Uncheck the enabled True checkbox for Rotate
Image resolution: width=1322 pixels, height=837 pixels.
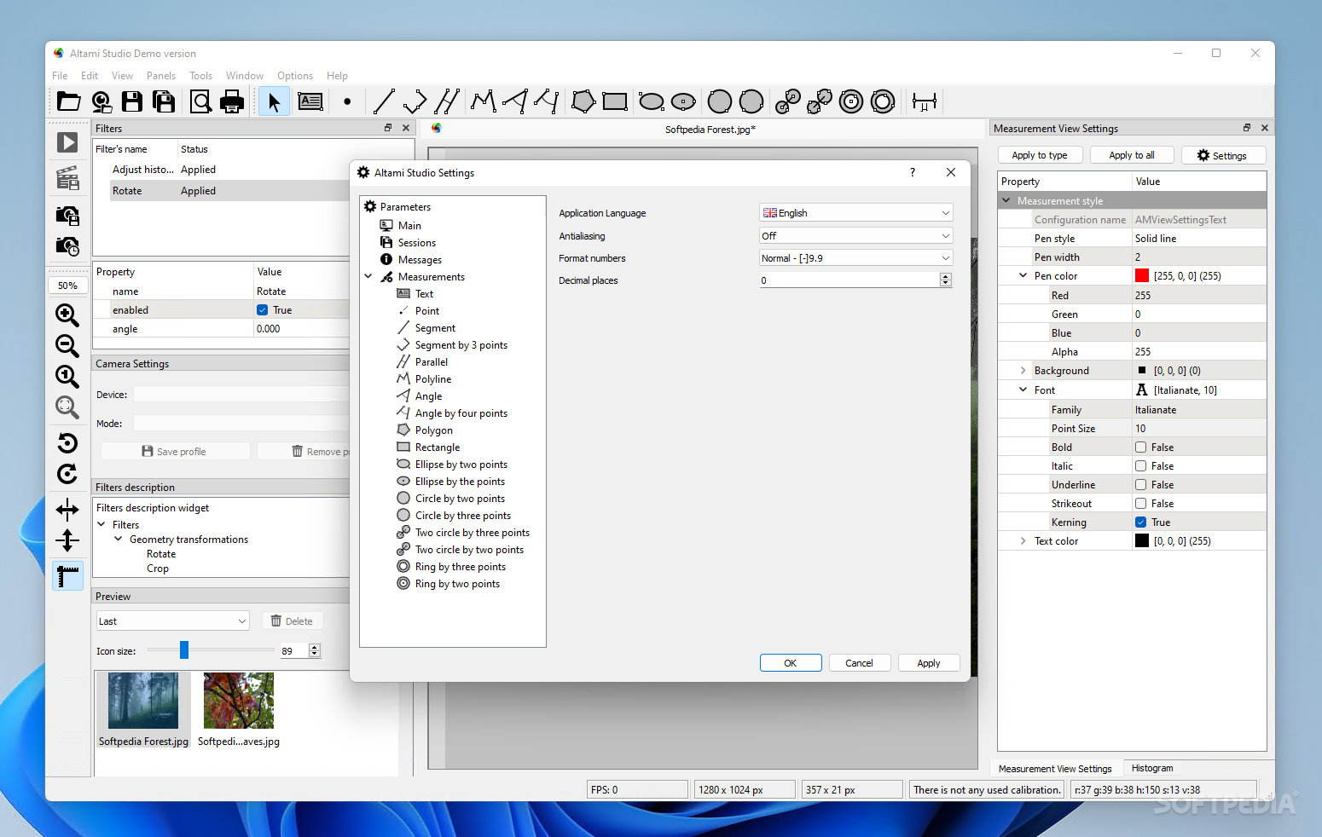click(x=262, y=310)
